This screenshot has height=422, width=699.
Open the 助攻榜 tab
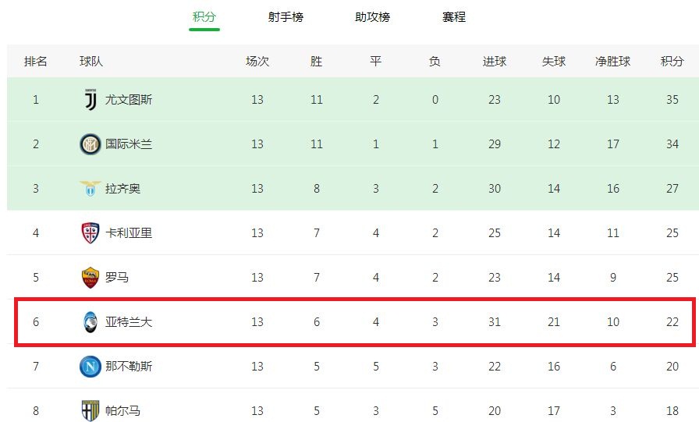click(372, 17)
